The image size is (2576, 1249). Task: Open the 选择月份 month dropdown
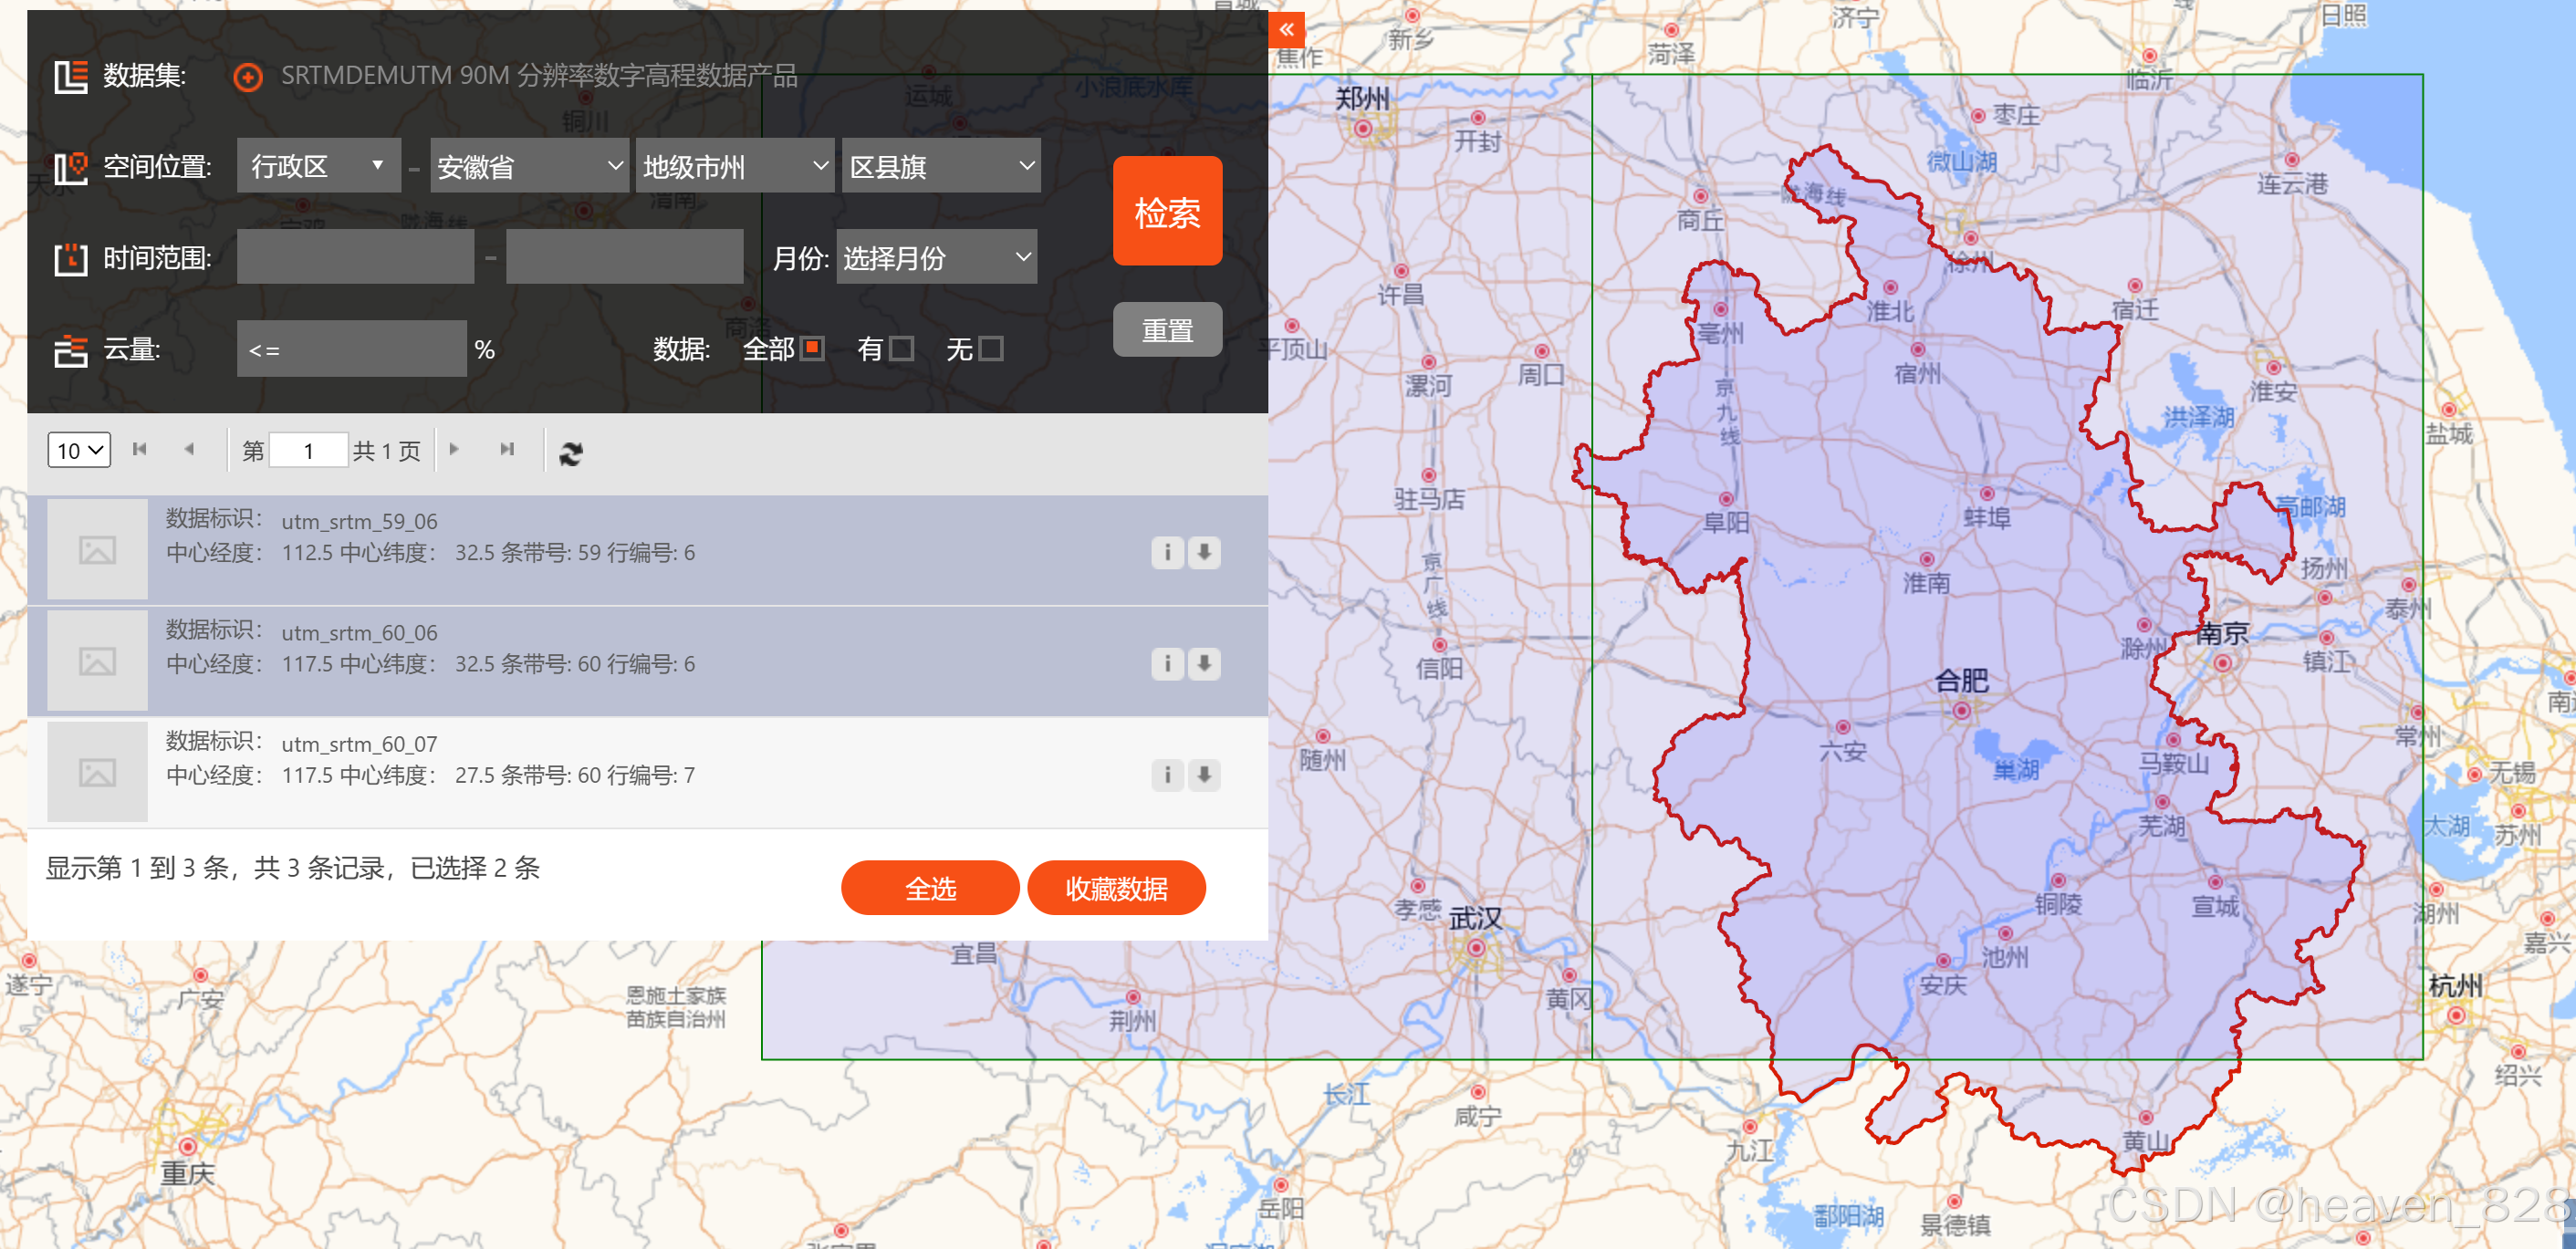[x=936, y=258]
